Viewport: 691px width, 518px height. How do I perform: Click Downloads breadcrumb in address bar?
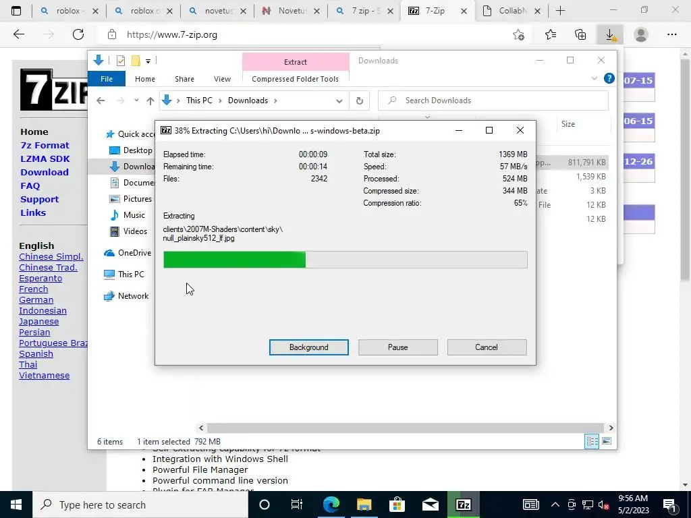[248, 100]
